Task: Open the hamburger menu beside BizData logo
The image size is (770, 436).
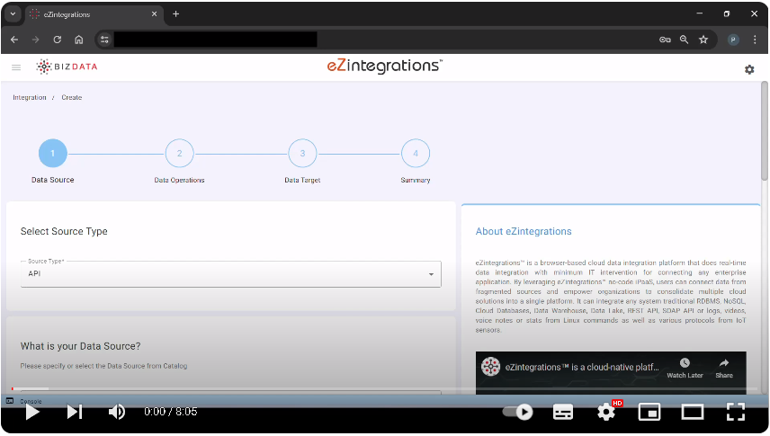Action: click(x=16, y=67)
